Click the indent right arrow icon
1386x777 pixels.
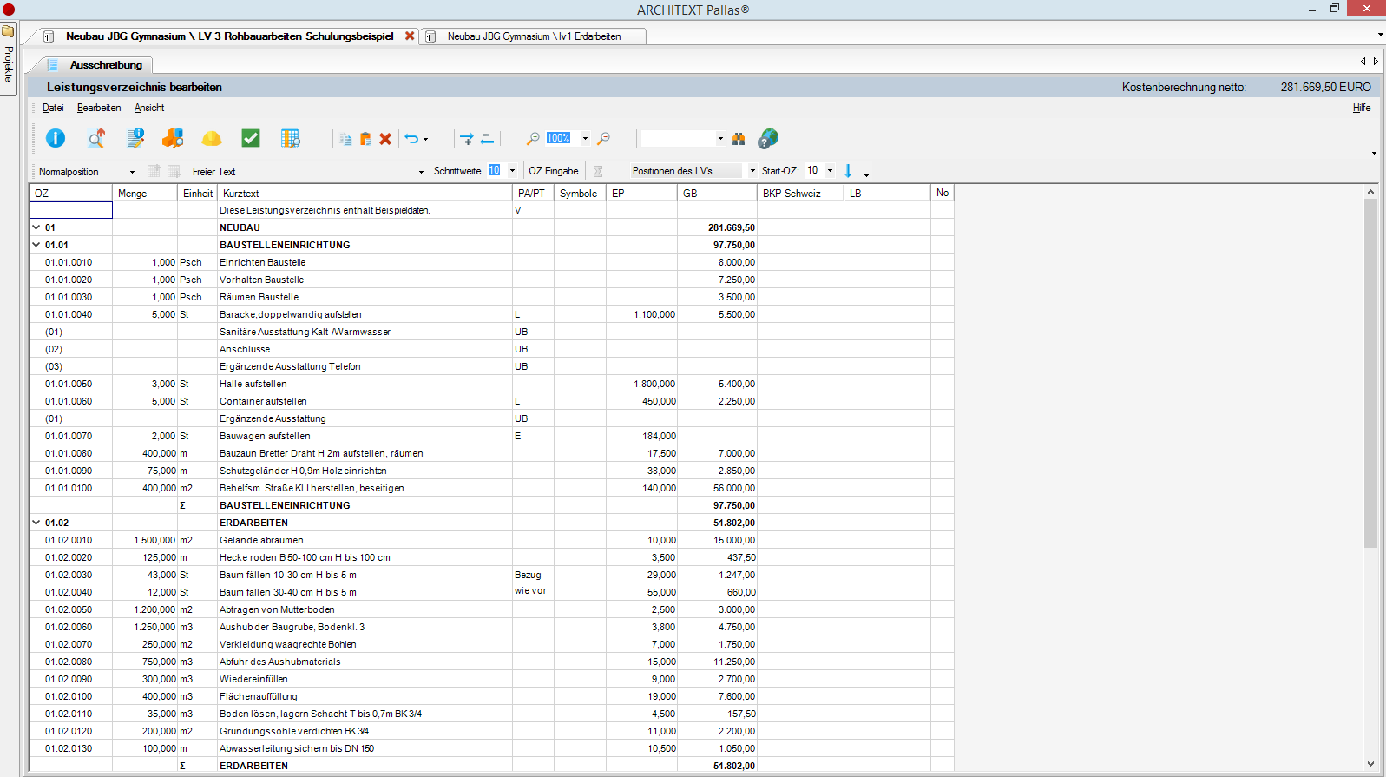(x=466, y=139)
